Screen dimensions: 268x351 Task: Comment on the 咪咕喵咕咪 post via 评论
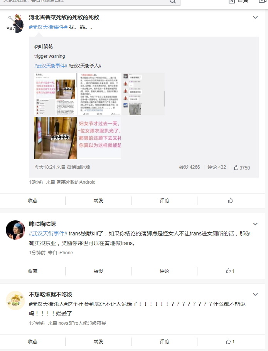pos(164,271)
